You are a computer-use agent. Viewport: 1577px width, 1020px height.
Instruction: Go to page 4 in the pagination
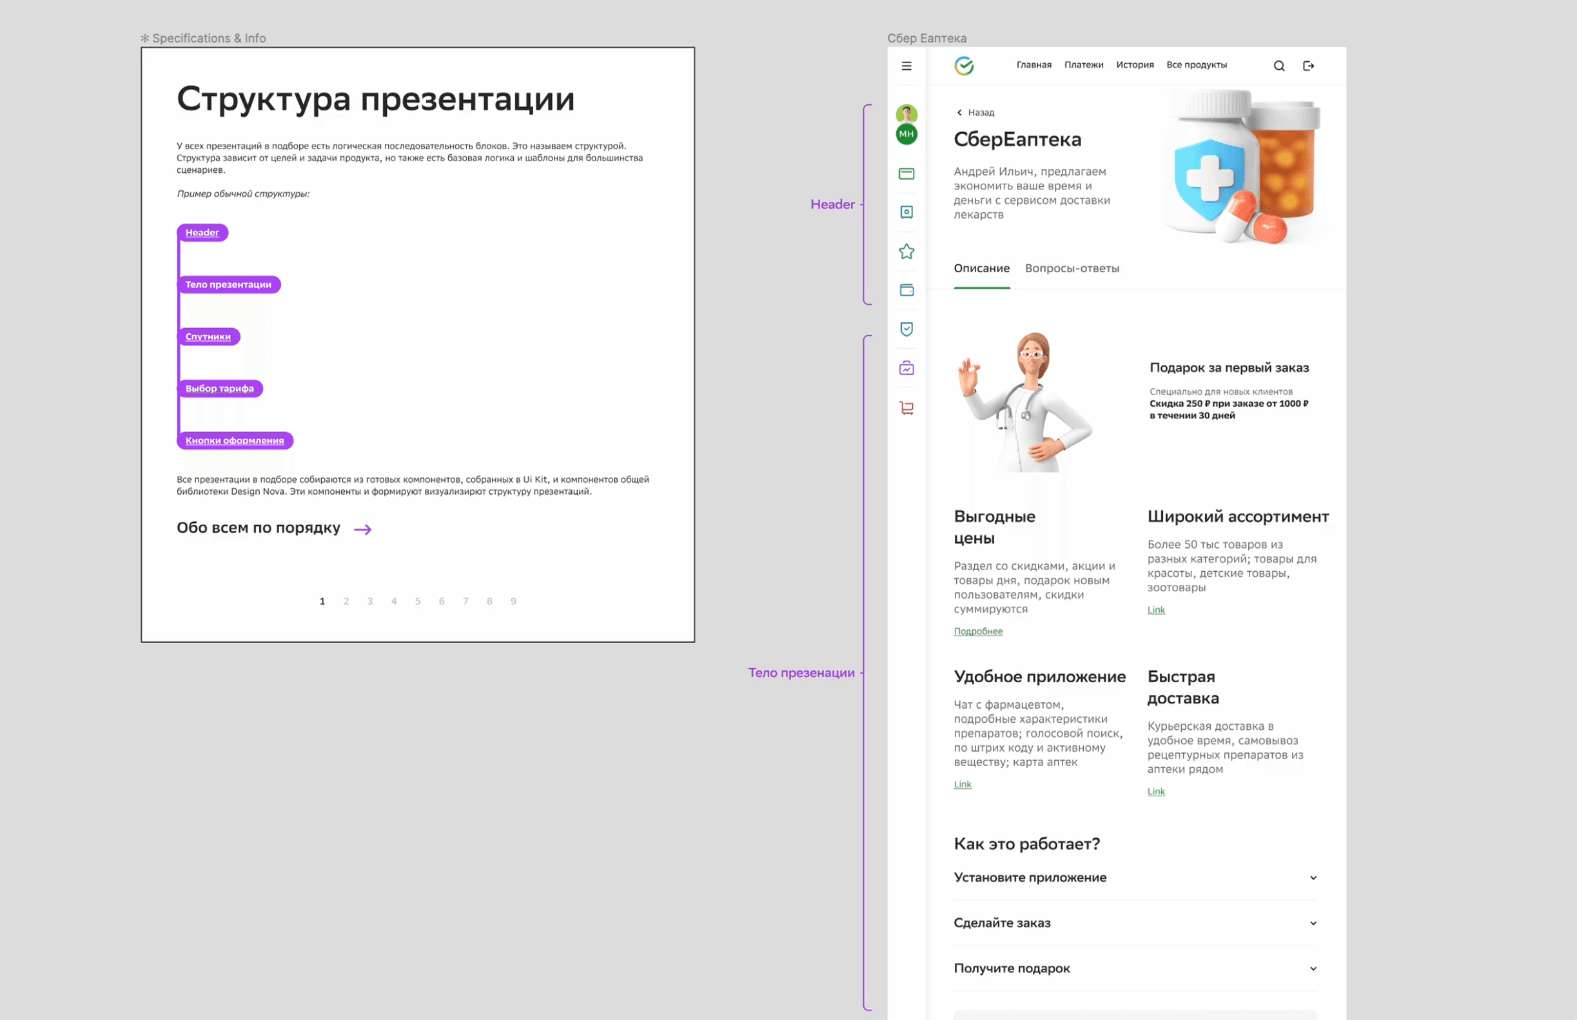click(393, 602)
